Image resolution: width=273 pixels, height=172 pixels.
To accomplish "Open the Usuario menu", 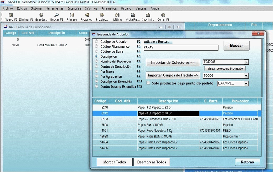I will point(126,8).
